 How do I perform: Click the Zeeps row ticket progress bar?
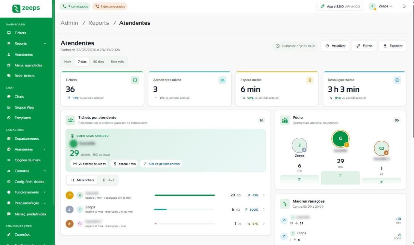coord(184,210)
